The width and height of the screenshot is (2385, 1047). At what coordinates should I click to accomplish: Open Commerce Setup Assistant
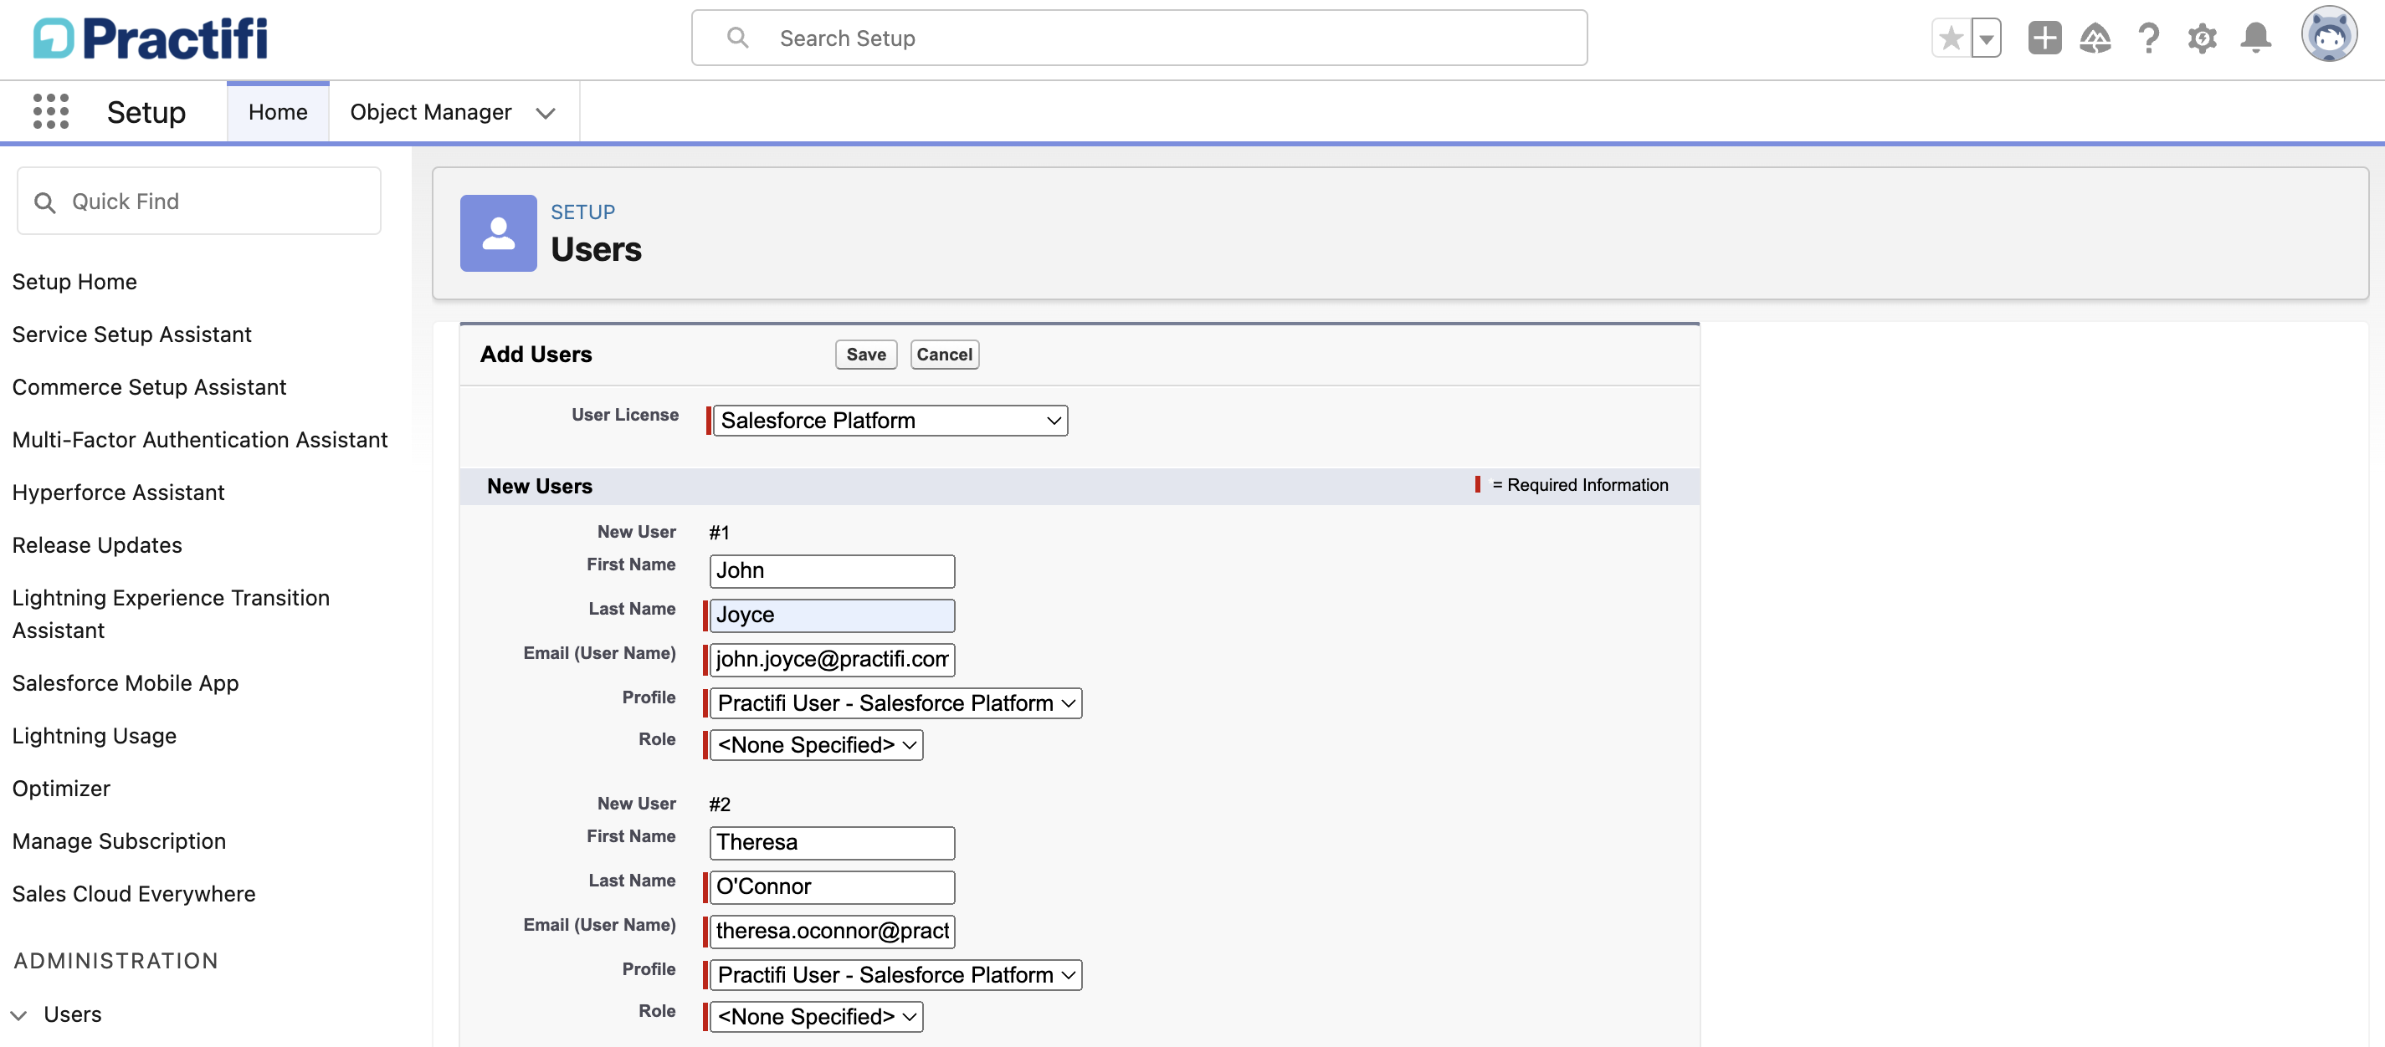pyautogui.click(x=149, y=386)
